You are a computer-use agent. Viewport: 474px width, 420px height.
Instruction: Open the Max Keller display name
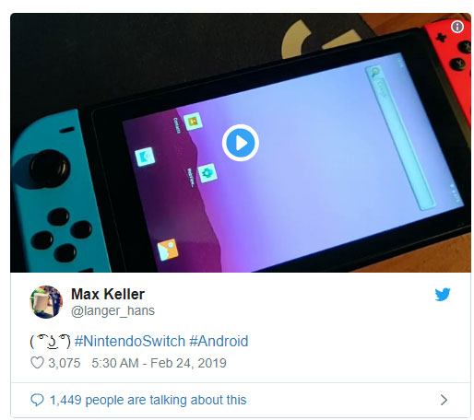[108, 294]
